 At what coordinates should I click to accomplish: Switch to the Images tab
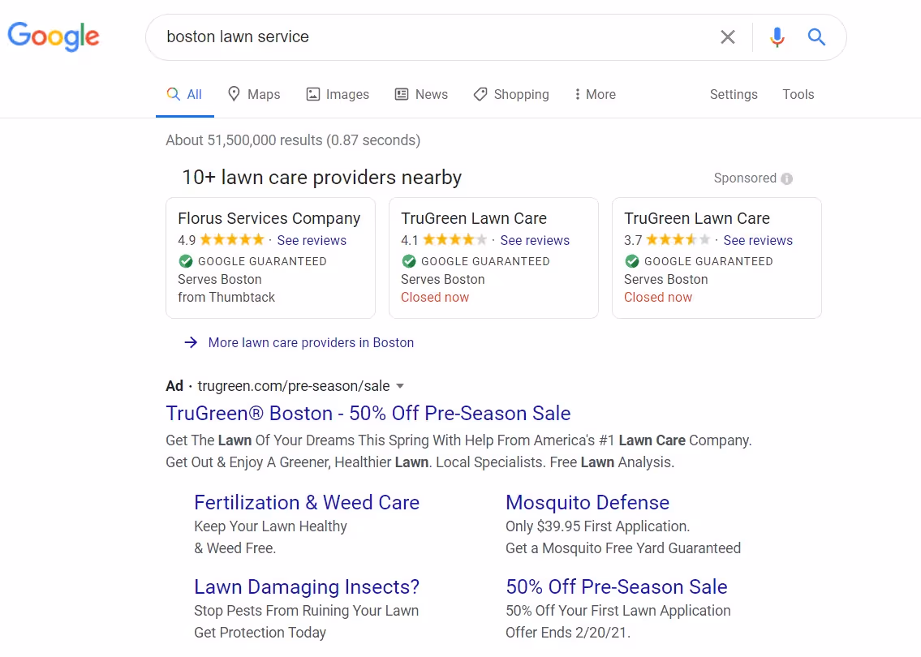[338, 95]
